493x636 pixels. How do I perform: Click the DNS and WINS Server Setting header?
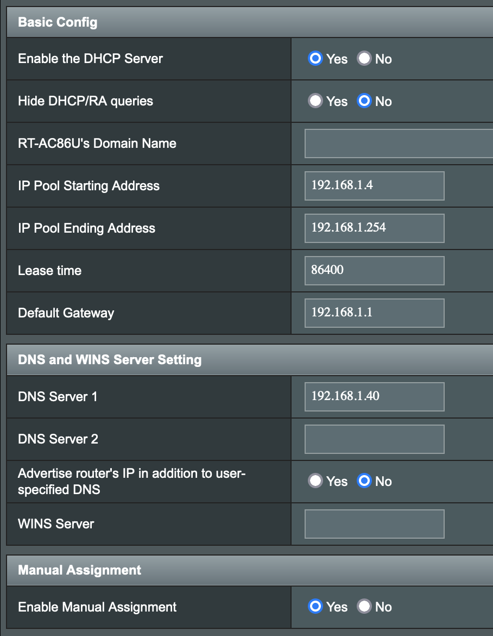[x=110, y=360]
